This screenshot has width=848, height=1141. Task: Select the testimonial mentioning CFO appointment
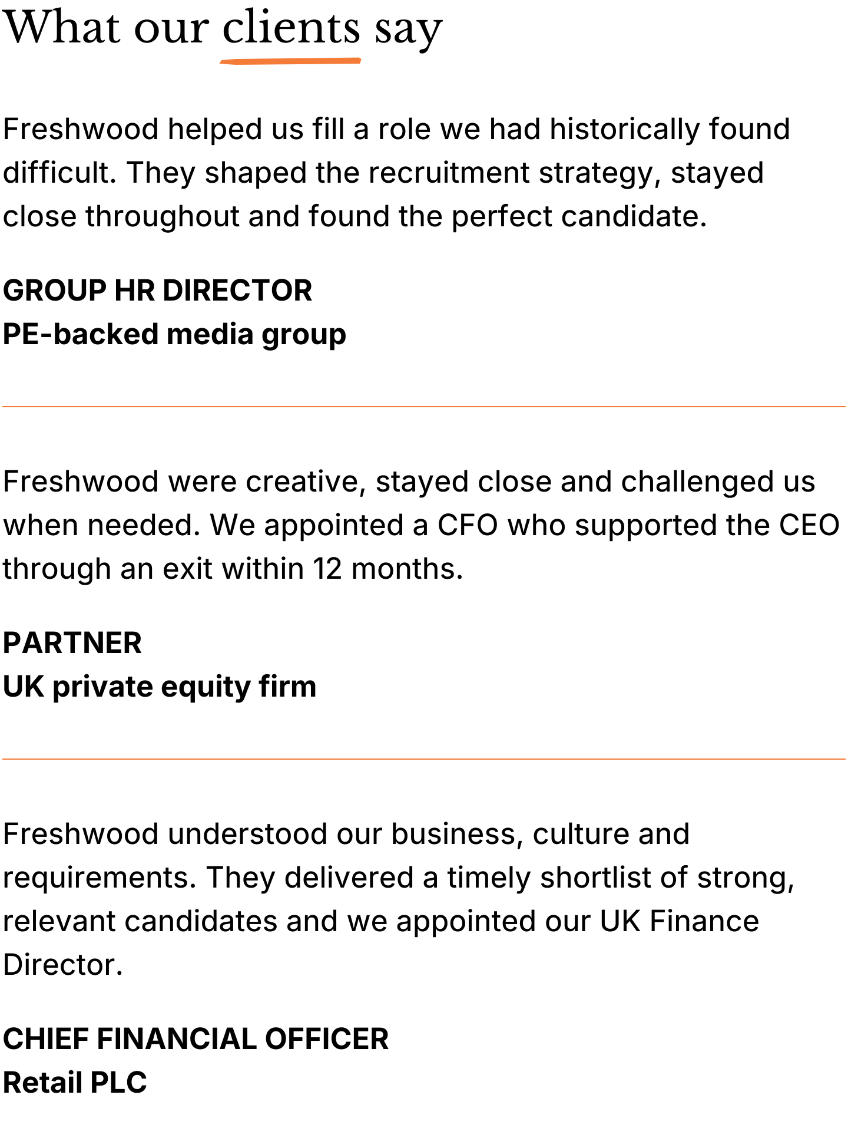coord(421,525)
